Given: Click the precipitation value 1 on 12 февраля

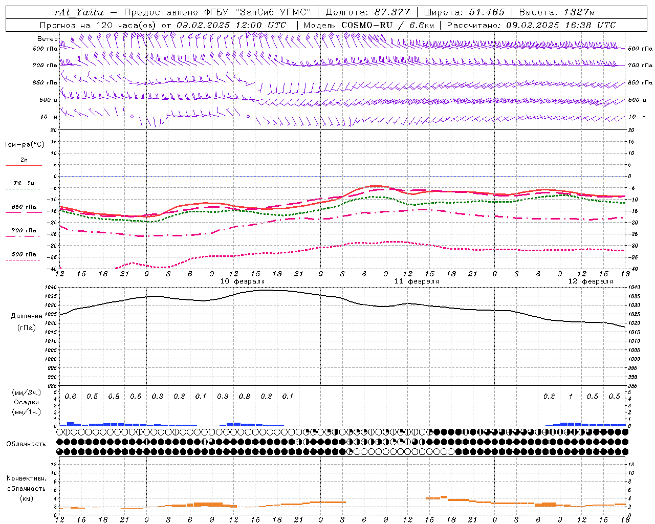Looking at the screenshot, I should pos(571,397).
